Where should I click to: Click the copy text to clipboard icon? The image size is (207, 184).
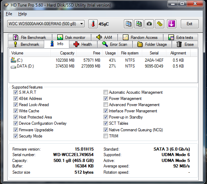tap(129, 24)
